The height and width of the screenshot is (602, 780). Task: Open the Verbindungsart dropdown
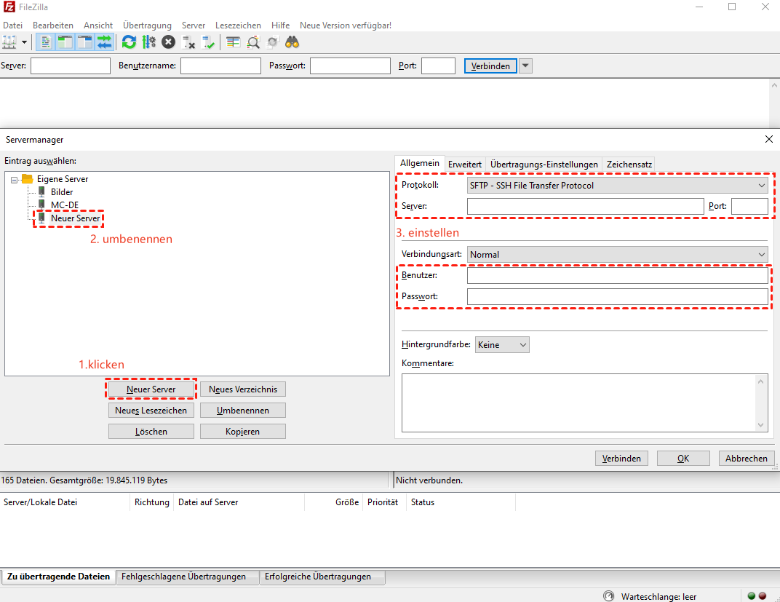point(617,255)
